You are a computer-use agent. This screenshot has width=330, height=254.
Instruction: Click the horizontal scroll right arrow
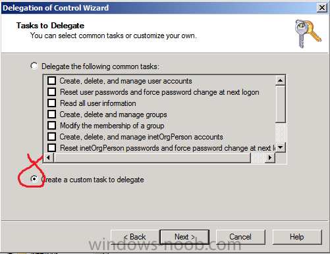pyautogui.click(x=270, y=157)
